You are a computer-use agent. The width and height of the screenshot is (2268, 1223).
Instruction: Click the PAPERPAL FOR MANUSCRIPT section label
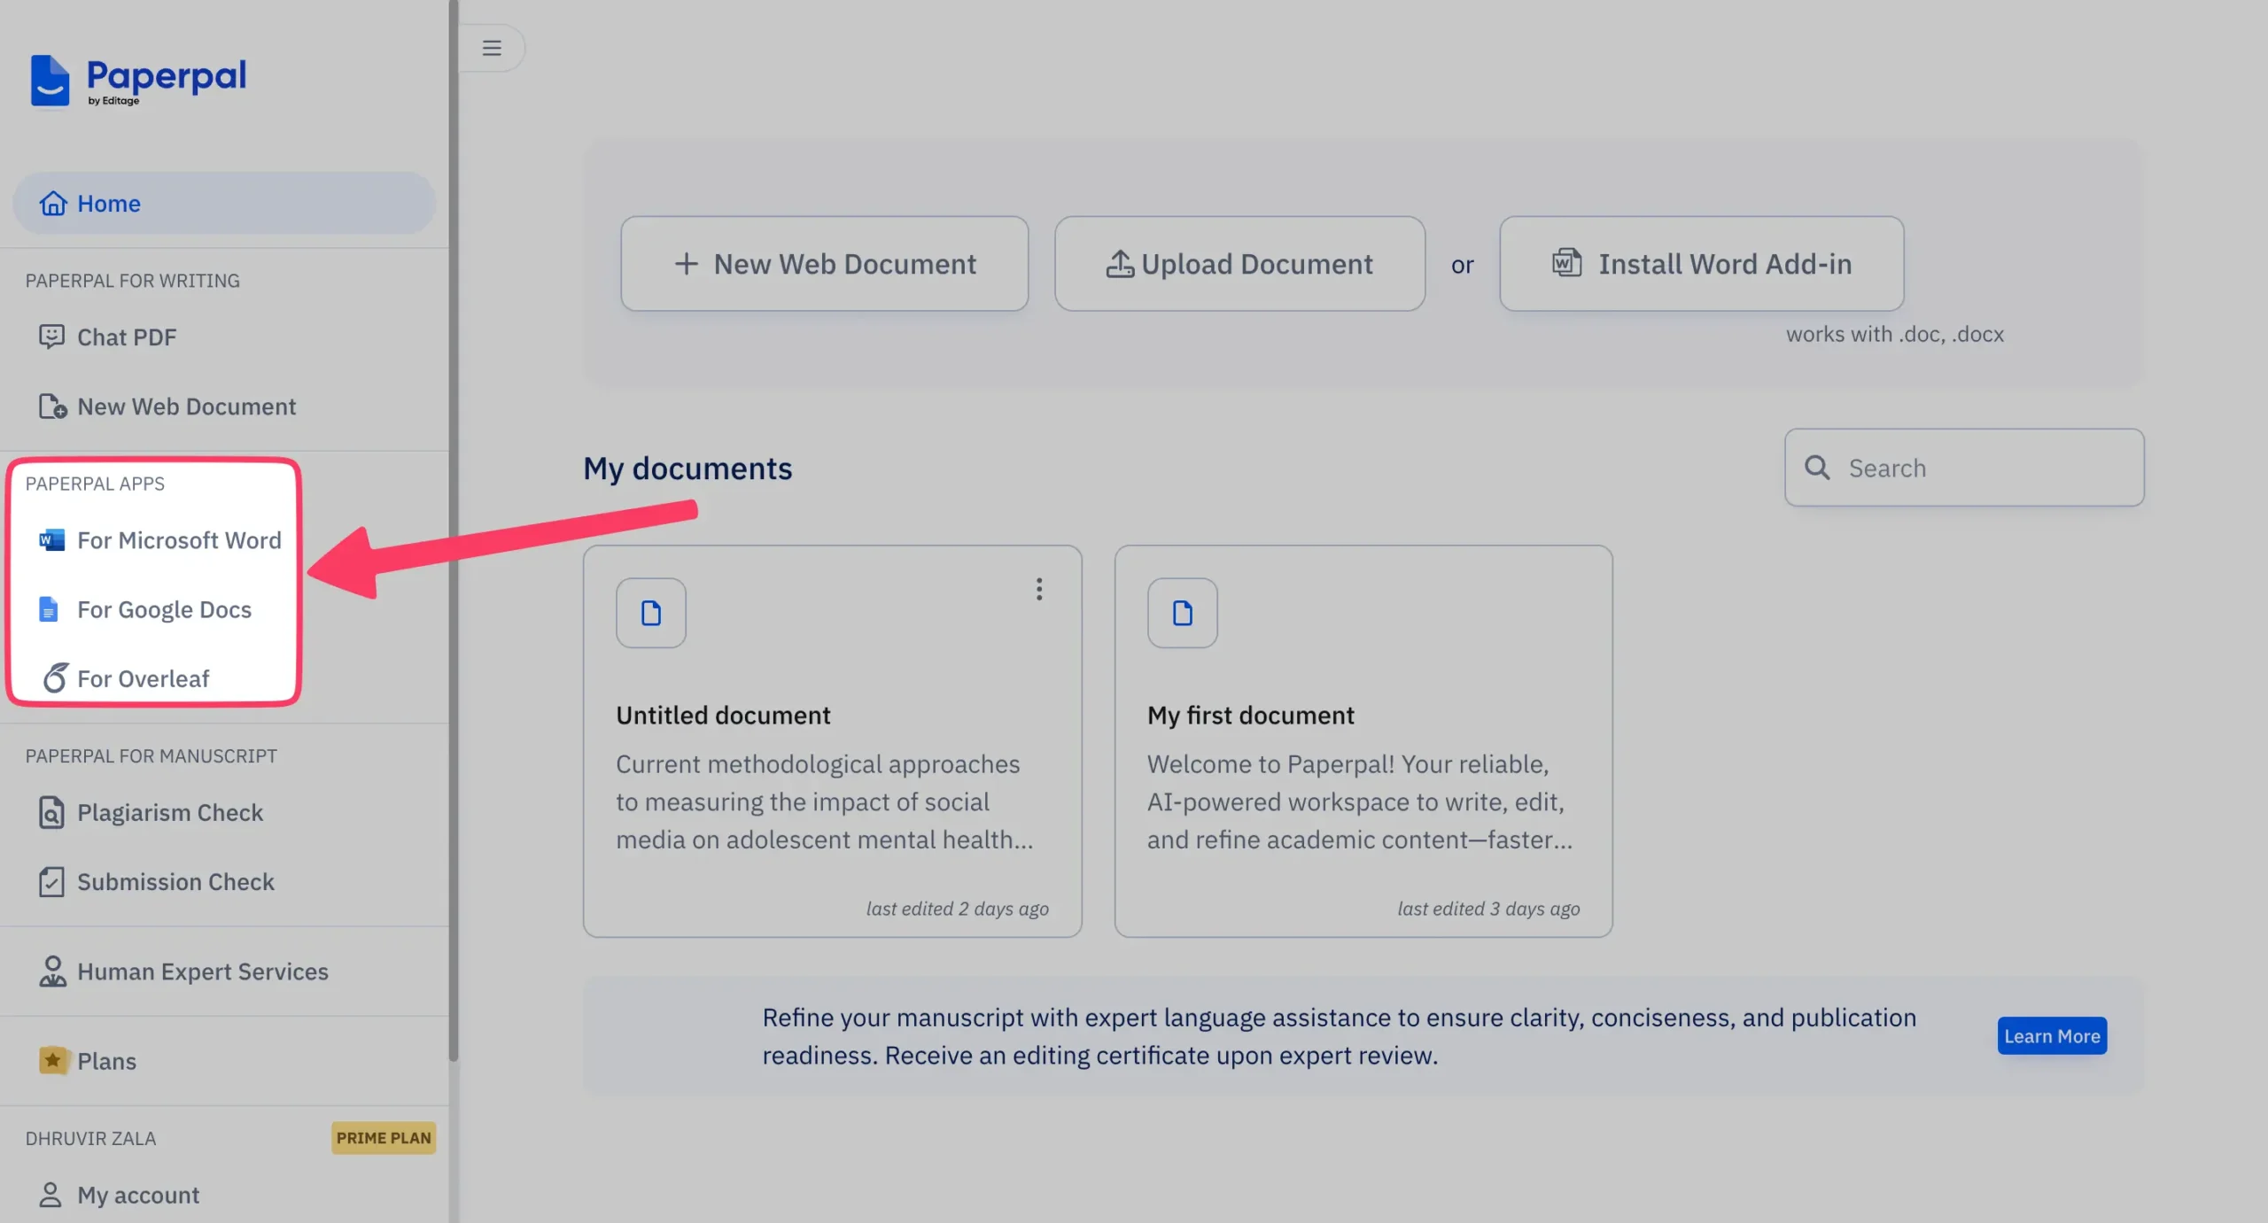pyautogui.click(x=151, y=756)
